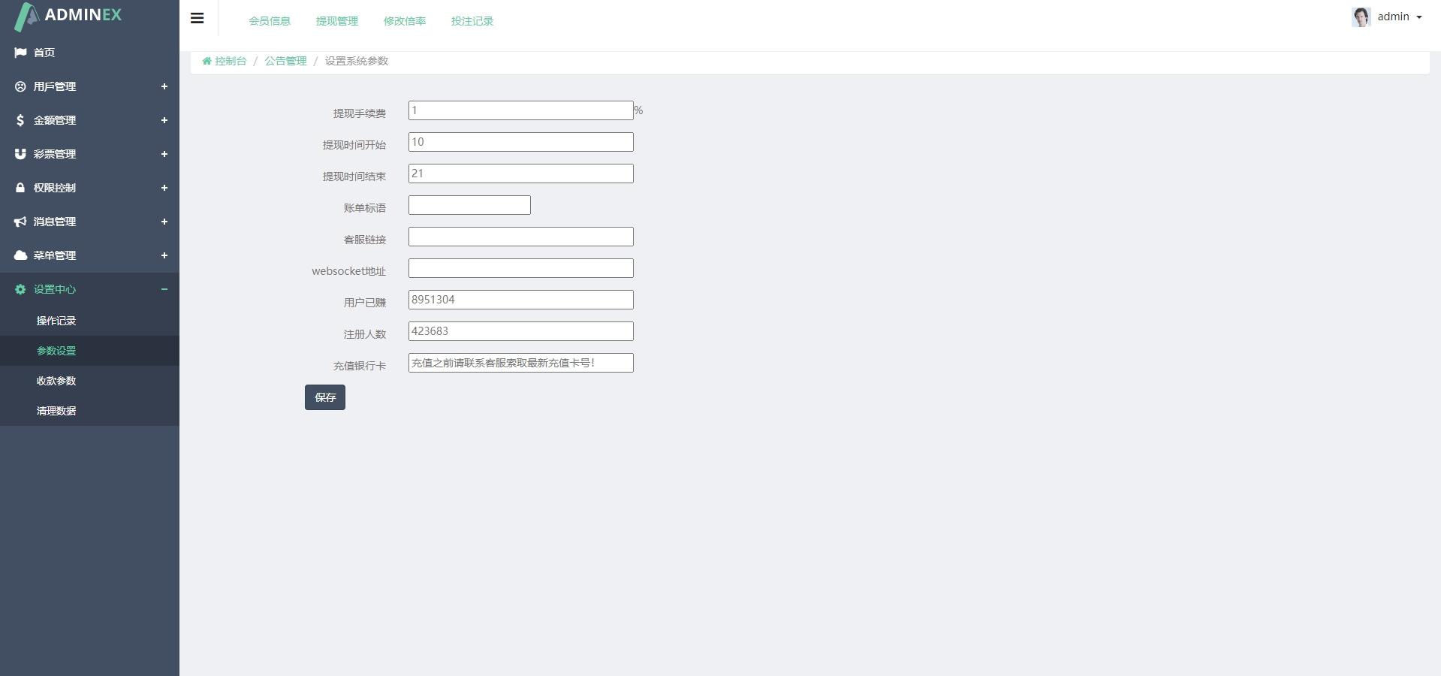The height and width of the screenshot is (676, 1441).
Task: Open the admin dropdown caret
Action: tap(1418, 17)
